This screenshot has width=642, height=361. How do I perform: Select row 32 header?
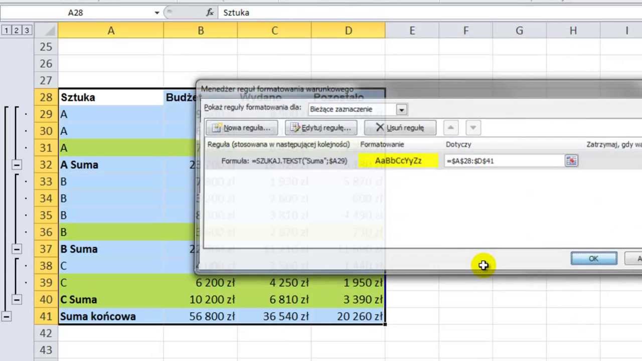(x=46, y=165)
